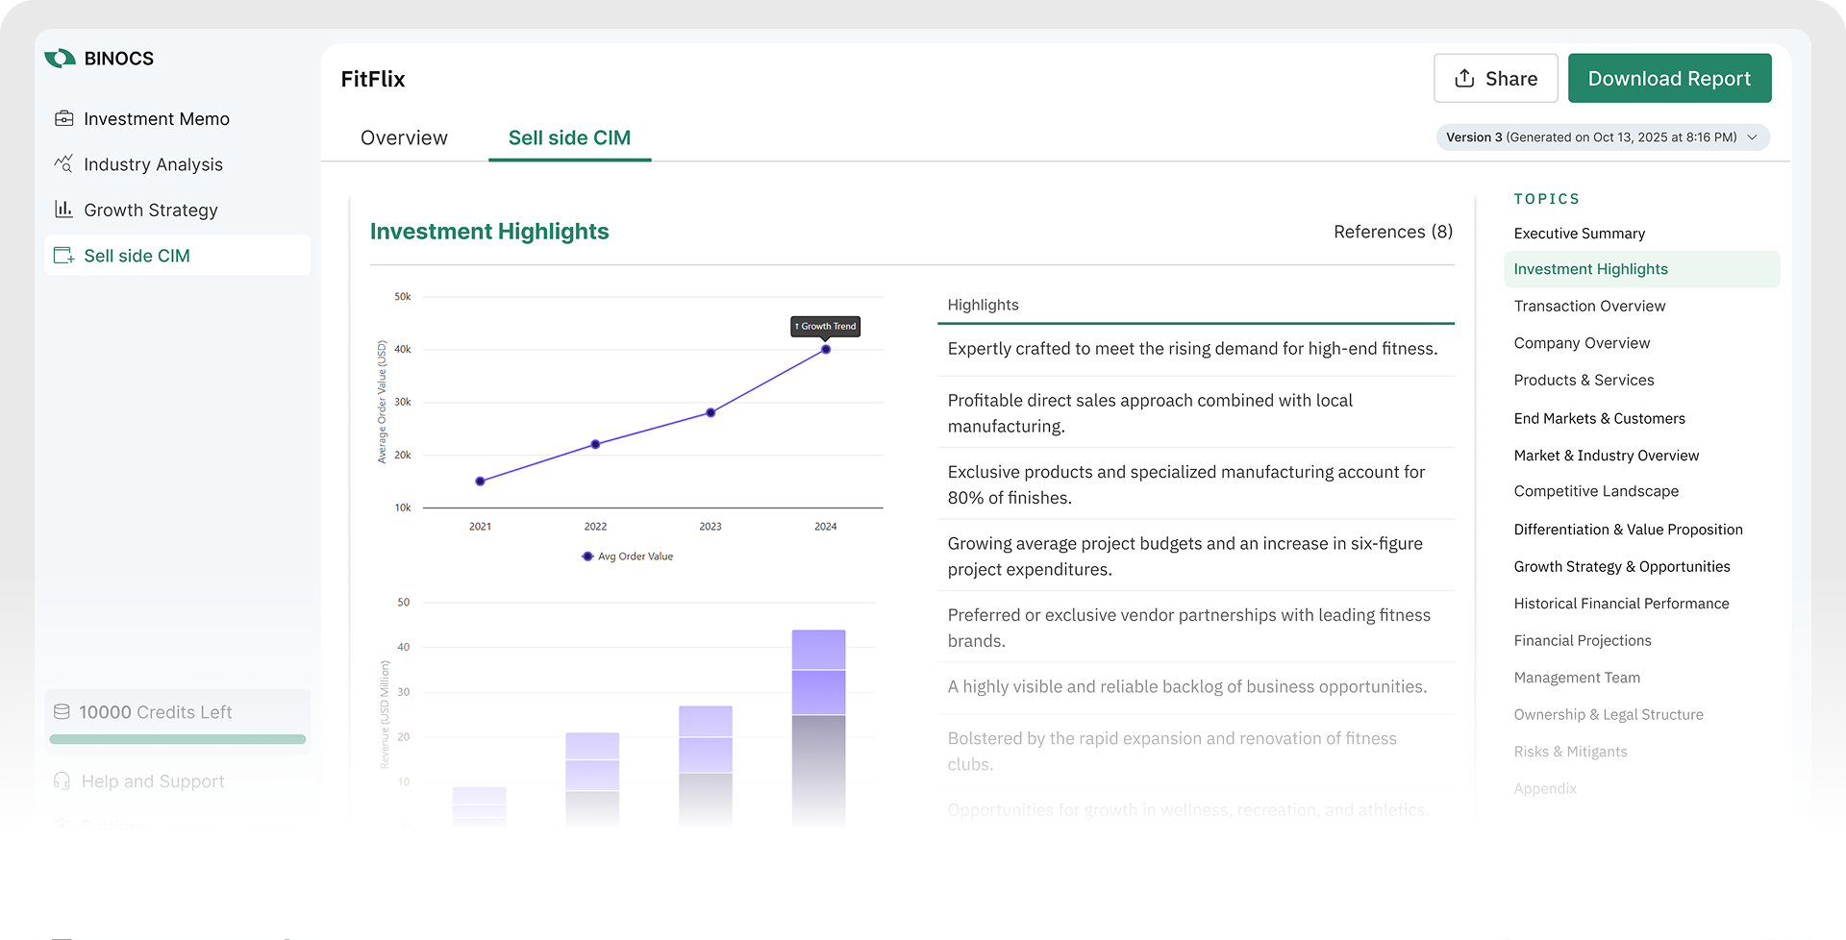The image size is (1846, 940).
Task: Click the Sell side CIM sidebar icon
Action: 63,256
